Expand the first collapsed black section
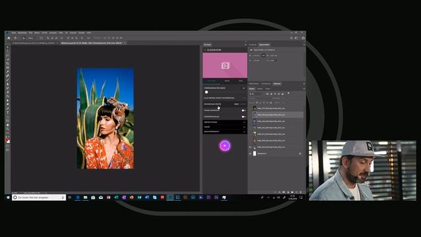The width and height of the screenshot is (421, 237). click(225, 122)
